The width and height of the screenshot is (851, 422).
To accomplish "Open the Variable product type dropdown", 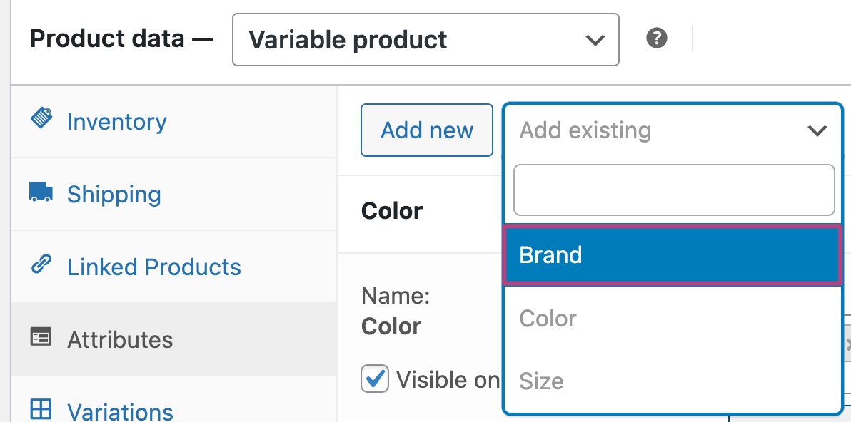I will (x=425, y=40).
